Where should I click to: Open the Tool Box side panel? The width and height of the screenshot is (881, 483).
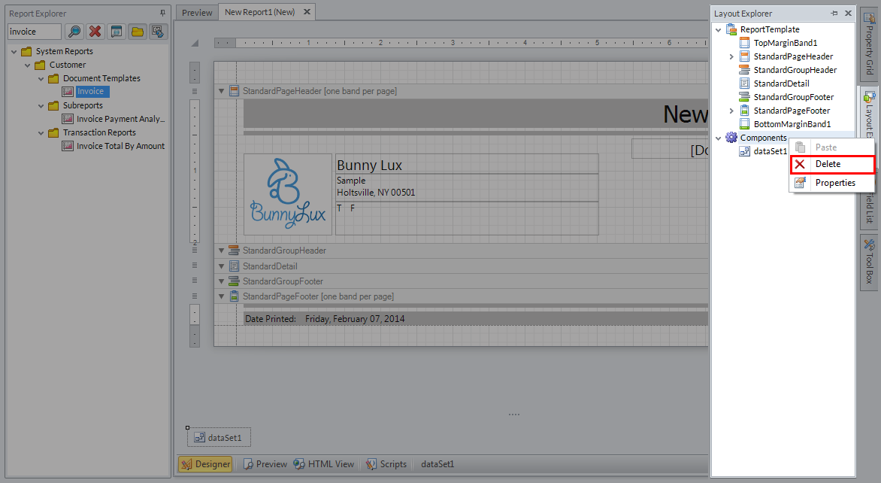pyautogui.click(x=869, y=263)
